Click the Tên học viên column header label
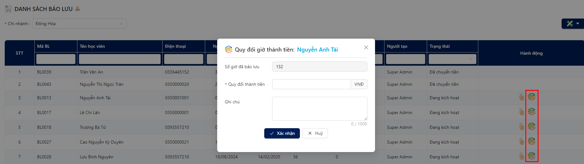Image resolution: width=584 pixels, height=164 pixels. point(92,46)
